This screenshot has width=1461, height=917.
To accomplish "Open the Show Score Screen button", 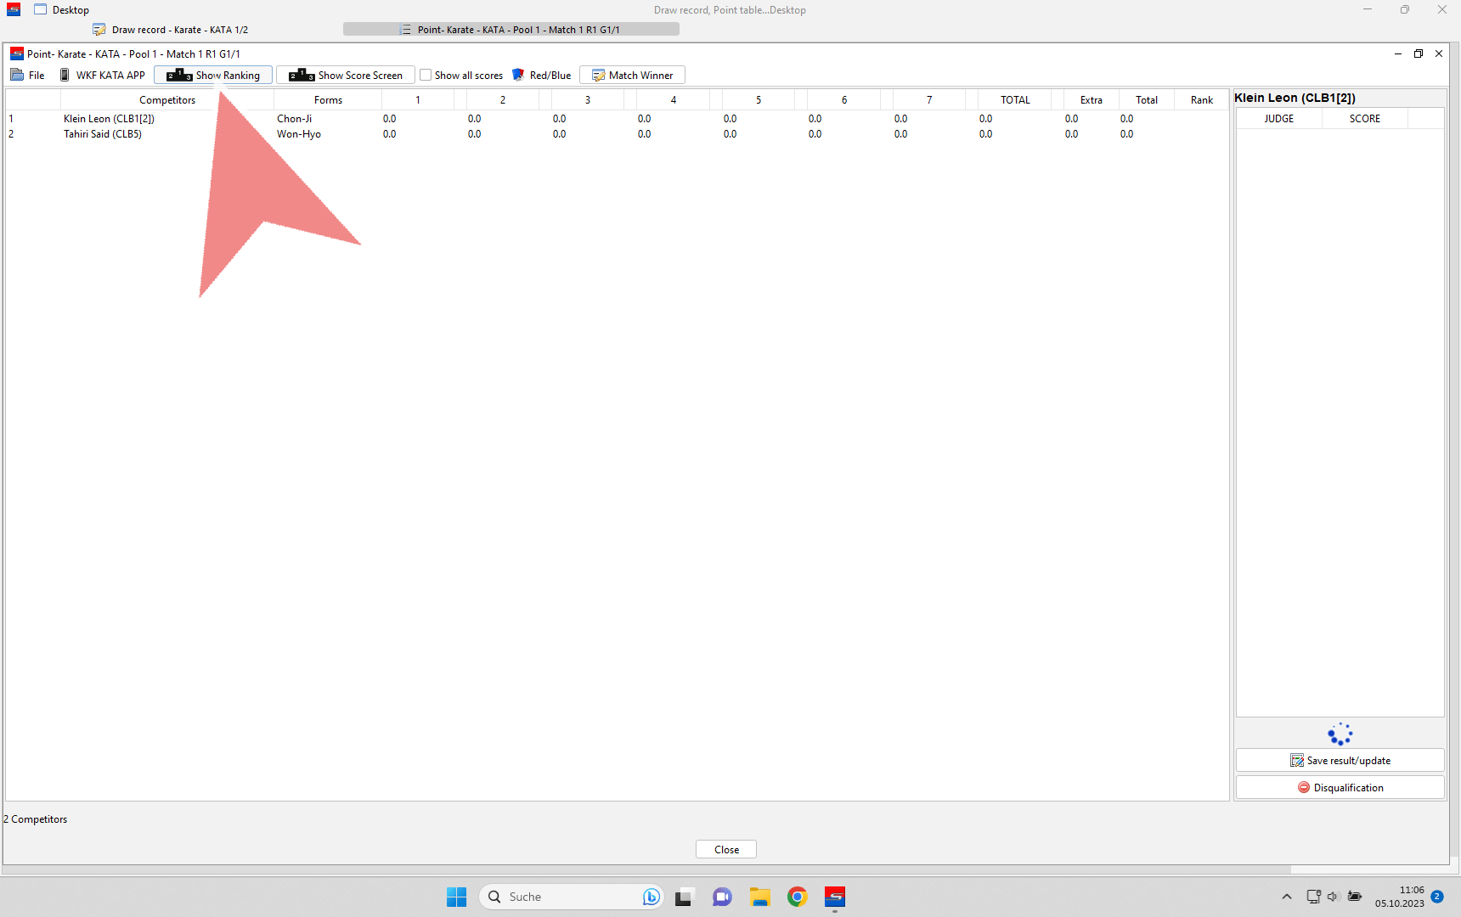I will [x=346, y=76].
